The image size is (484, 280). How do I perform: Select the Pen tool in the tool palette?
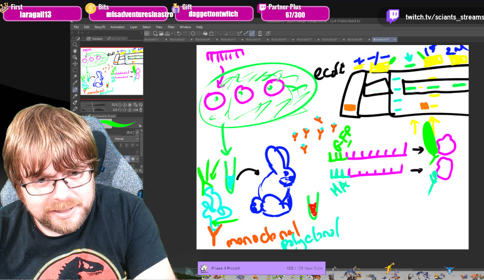tap(75, 90)
